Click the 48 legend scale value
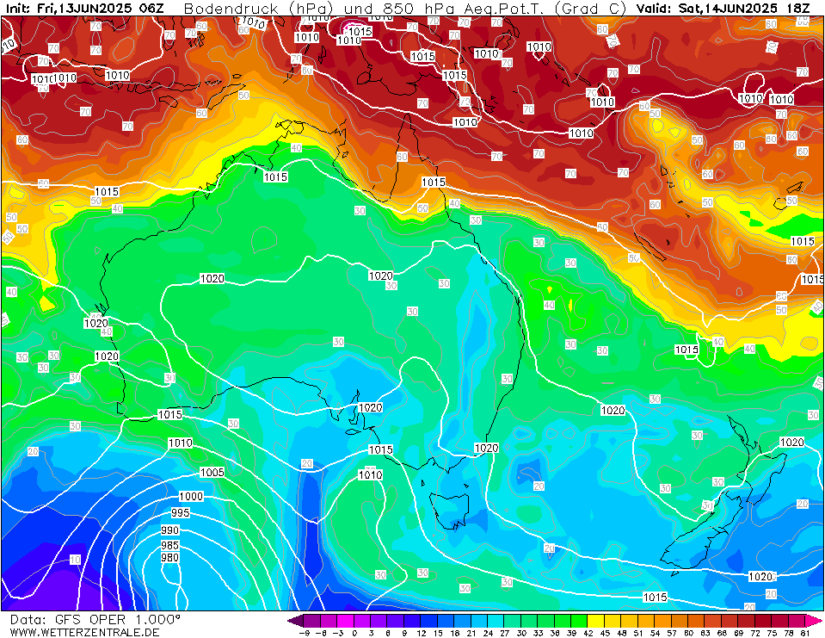The height and width of the screenshot is (638, 825). click(x=621, y=633)
